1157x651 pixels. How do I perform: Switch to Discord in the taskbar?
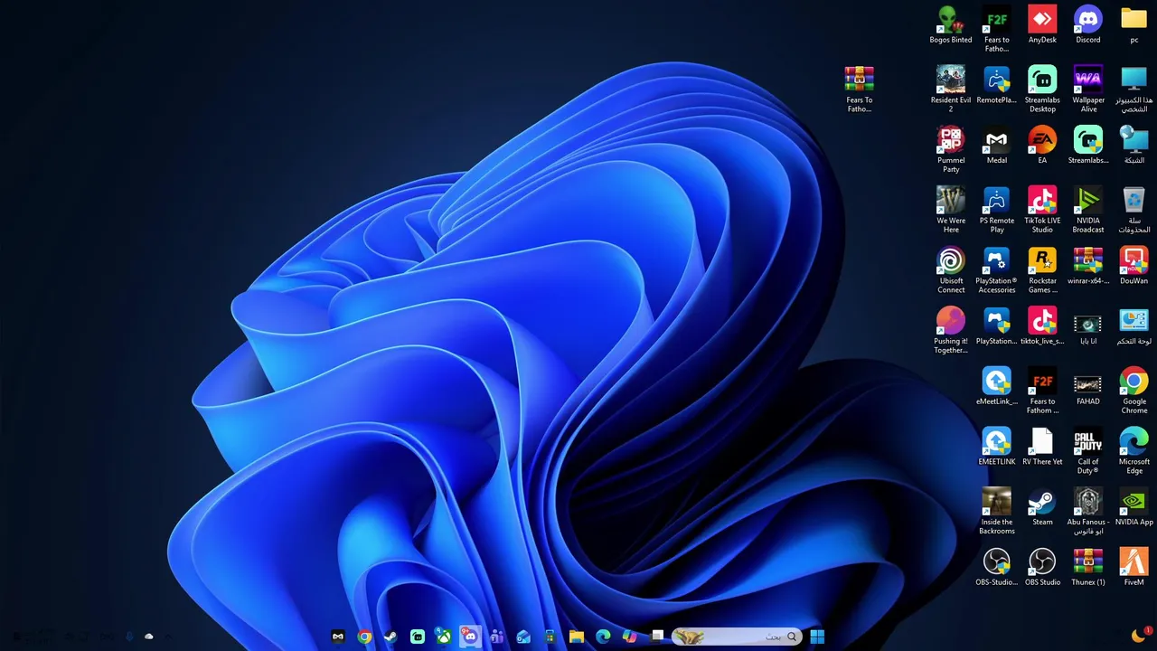click(470, 637)
